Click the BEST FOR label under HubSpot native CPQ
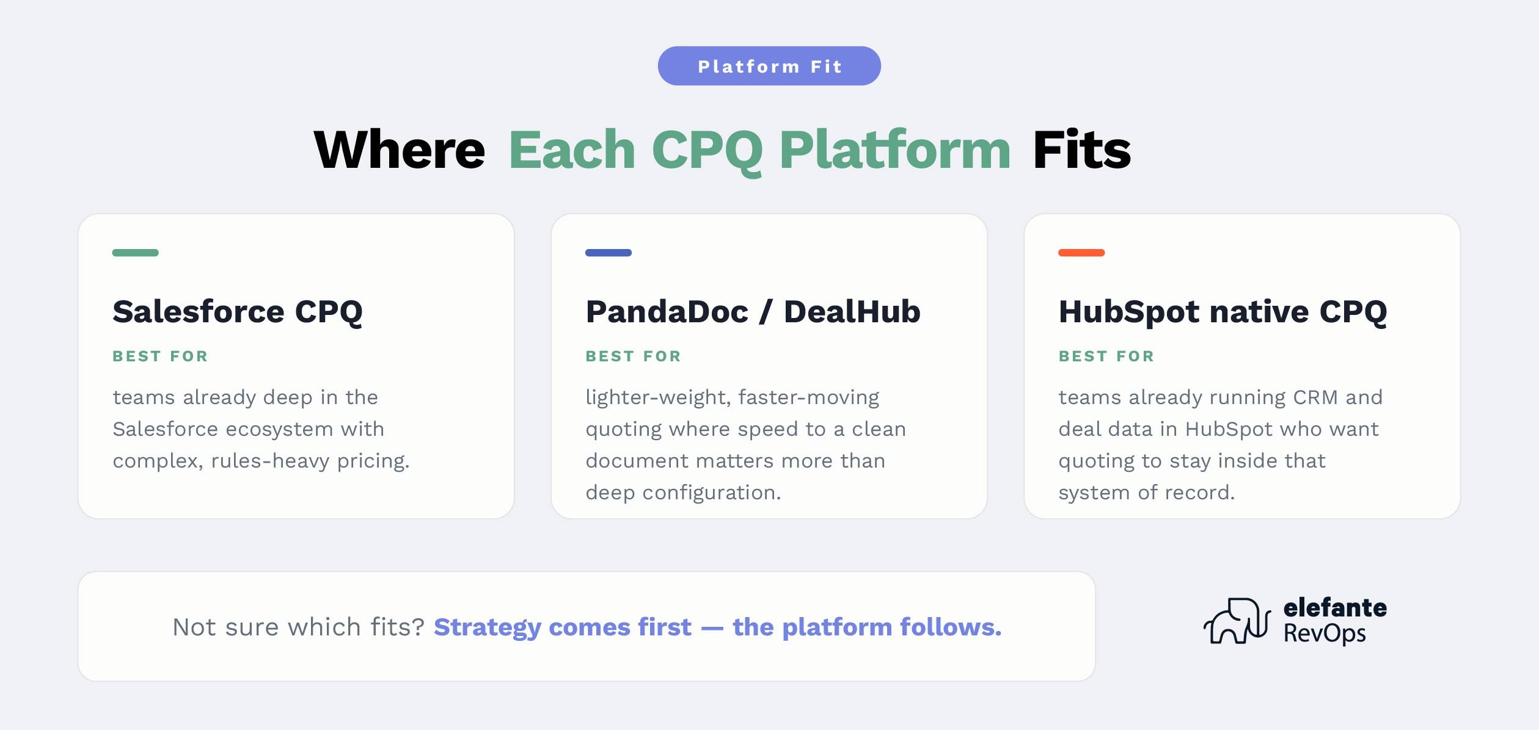 (1106, 356)
